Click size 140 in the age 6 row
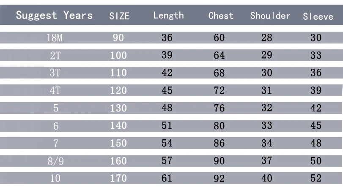Viewport: 343px width, 187px height. tap(118, 125)
